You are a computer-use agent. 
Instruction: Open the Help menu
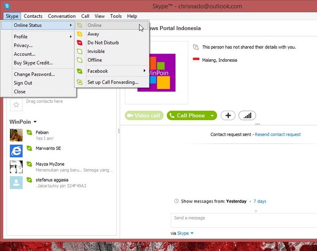tap(132, 16)
